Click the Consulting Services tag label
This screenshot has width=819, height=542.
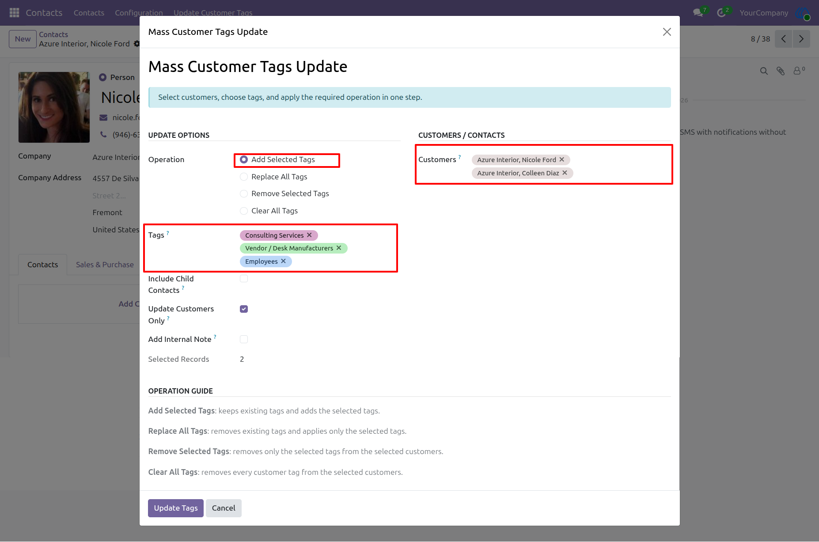pyautogui.click(x=274, y=235)
